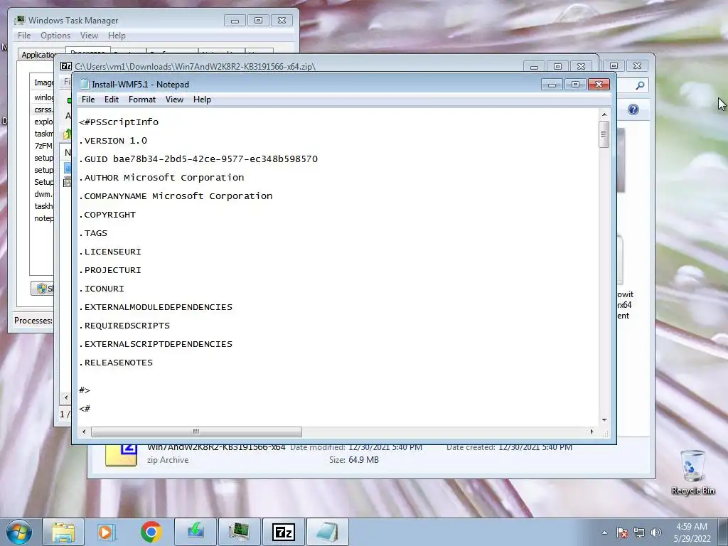Select dwm process row in Task Manager
Image resolution: width=728 pixels, height=546 pixels.
43,194
